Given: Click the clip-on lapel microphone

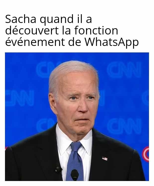Looking at the screenshot, I should pyautogui.click(x=59, y=170).
